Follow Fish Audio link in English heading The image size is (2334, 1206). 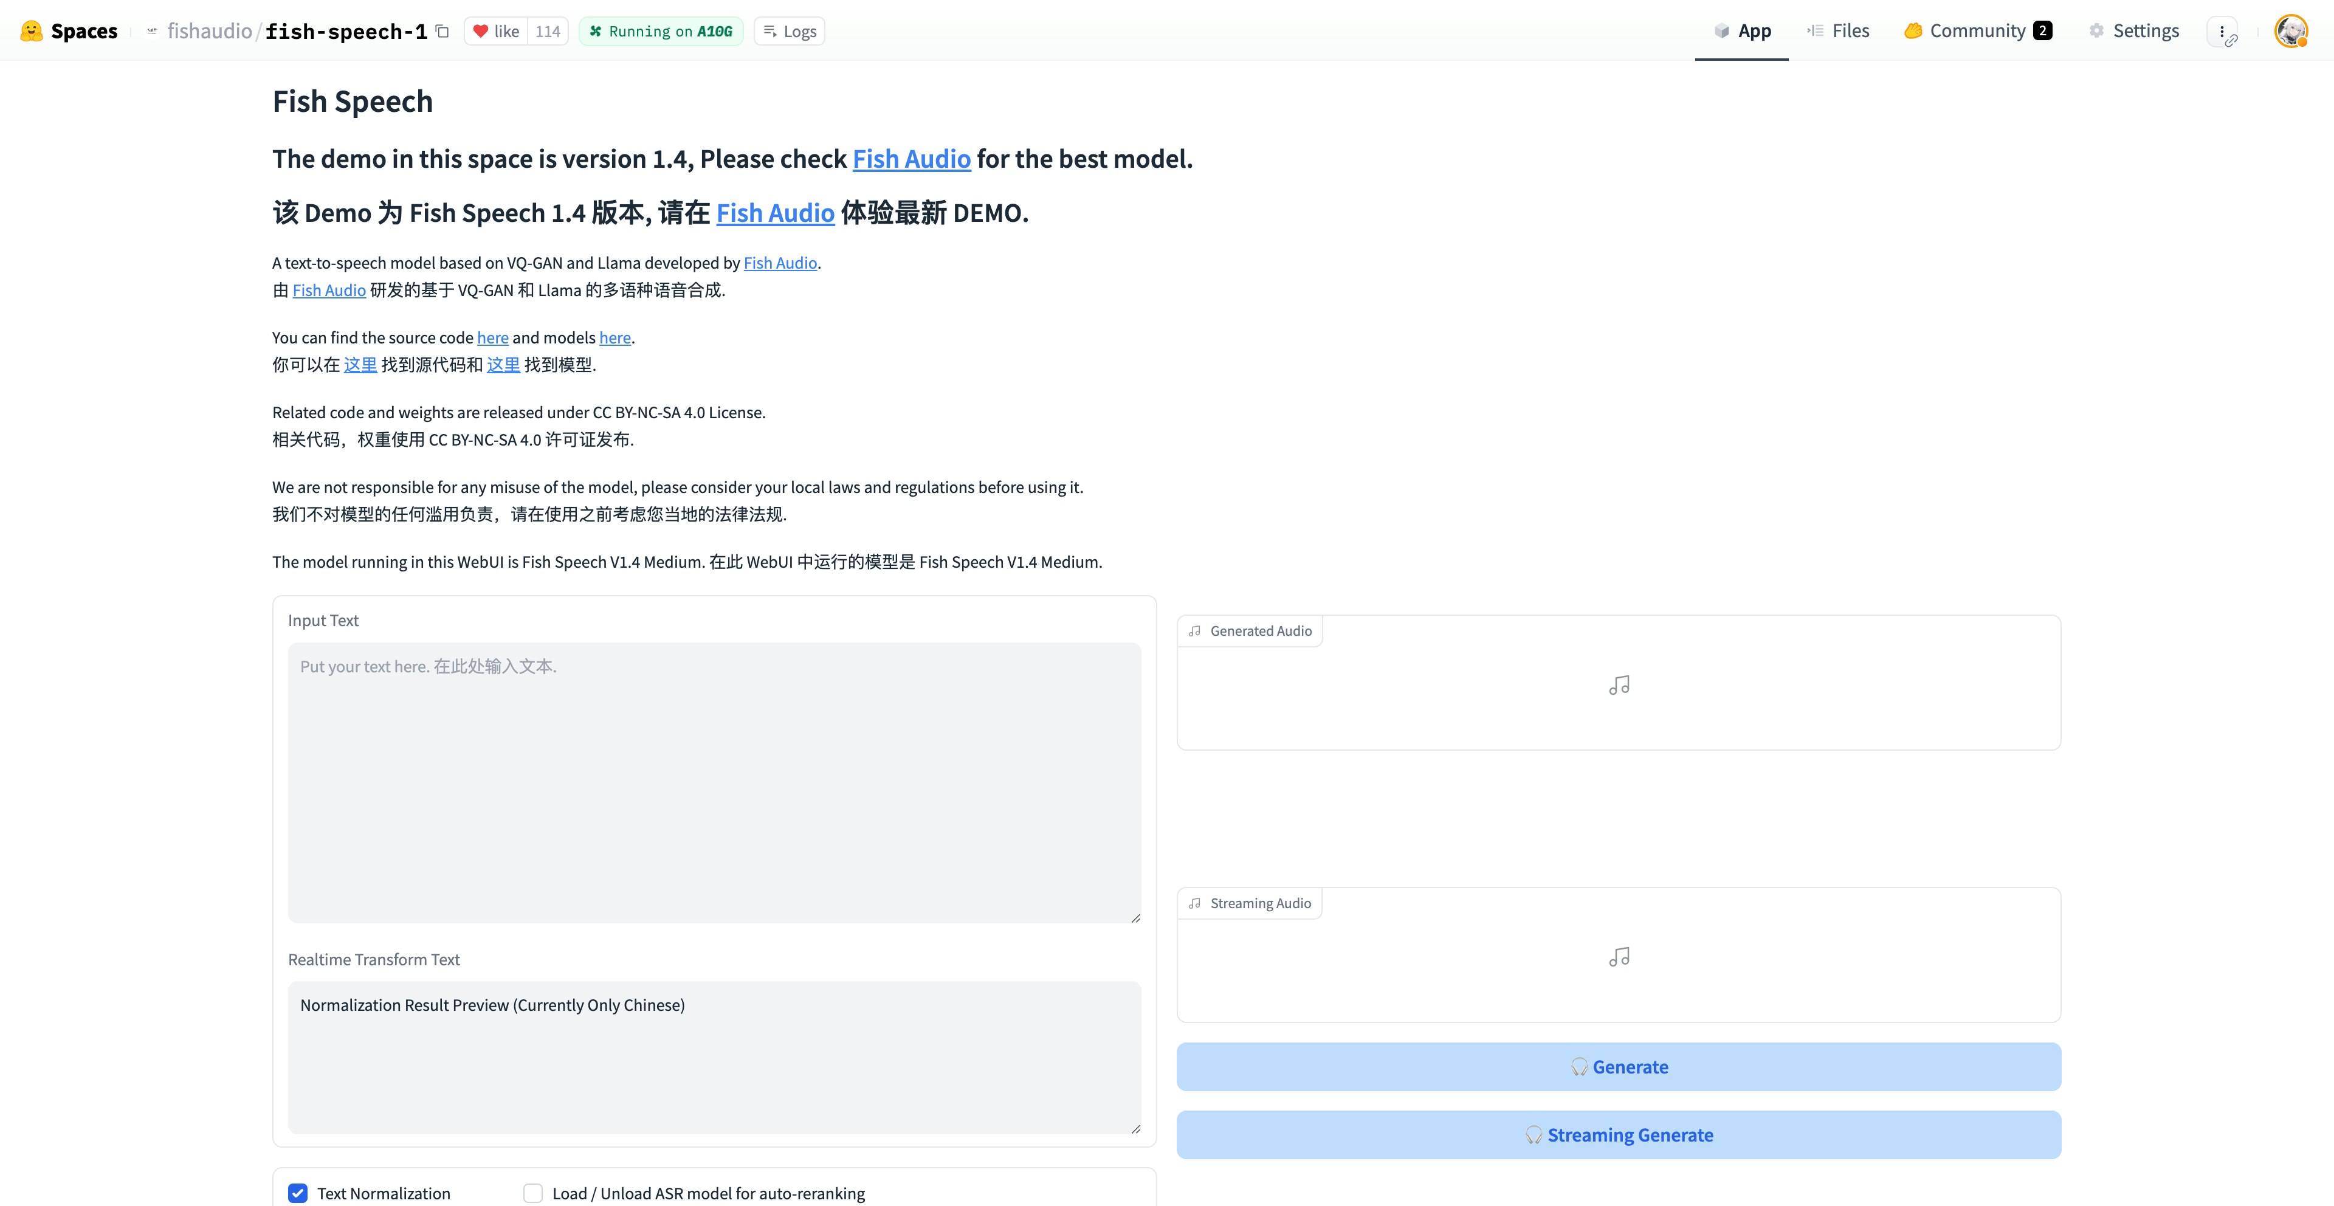tap(912, 159)
